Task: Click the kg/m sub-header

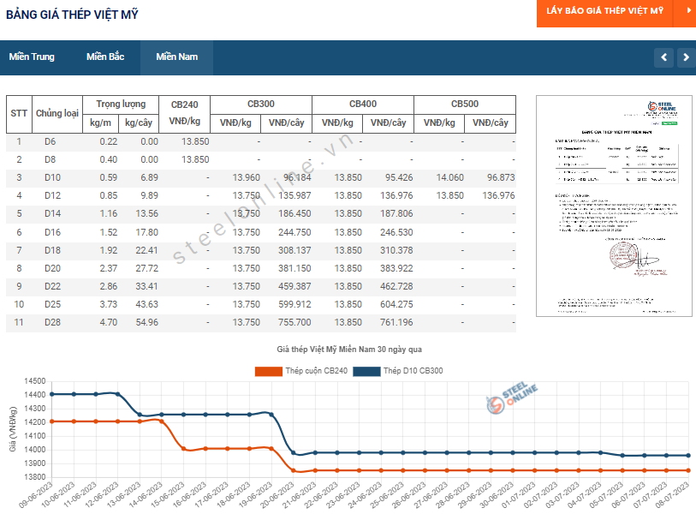Action: [100, 123]
